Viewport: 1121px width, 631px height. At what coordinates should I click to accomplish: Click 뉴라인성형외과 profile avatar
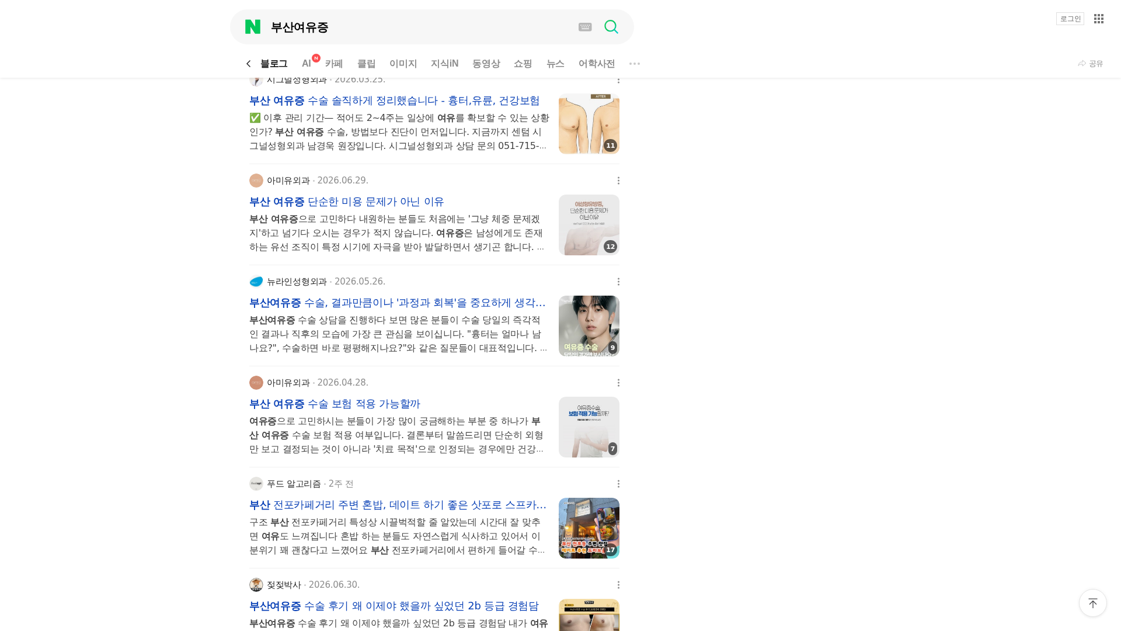point(256,282)
